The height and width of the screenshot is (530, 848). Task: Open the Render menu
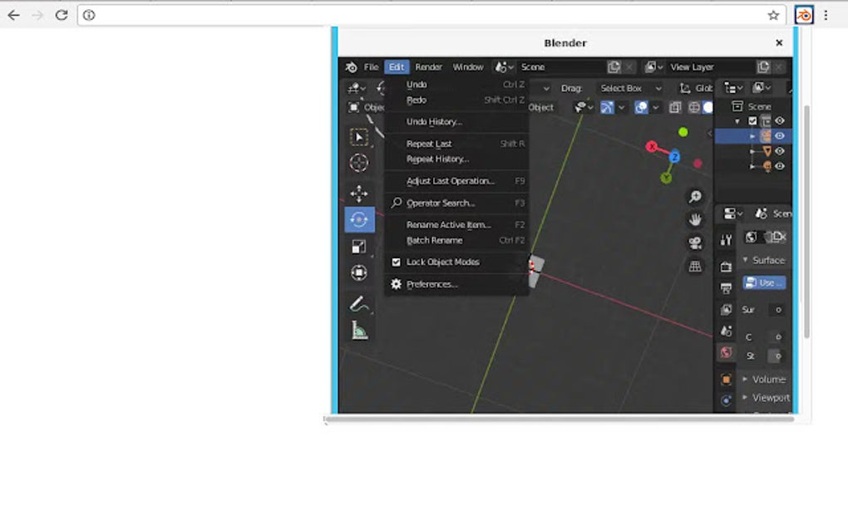click(429, 66)
